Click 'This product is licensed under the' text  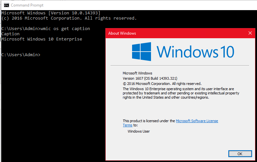[x=149, y=121]
